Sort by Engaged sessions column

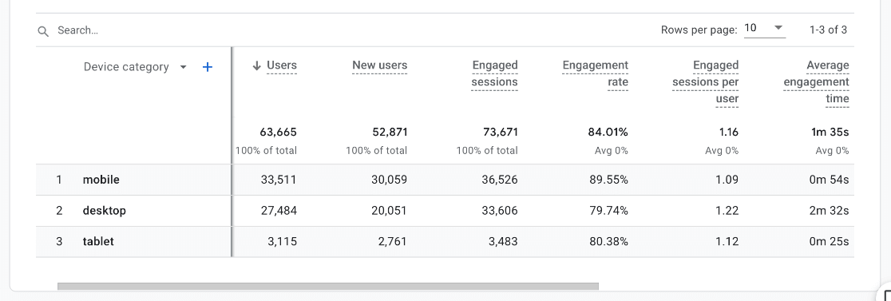[495, 73]
